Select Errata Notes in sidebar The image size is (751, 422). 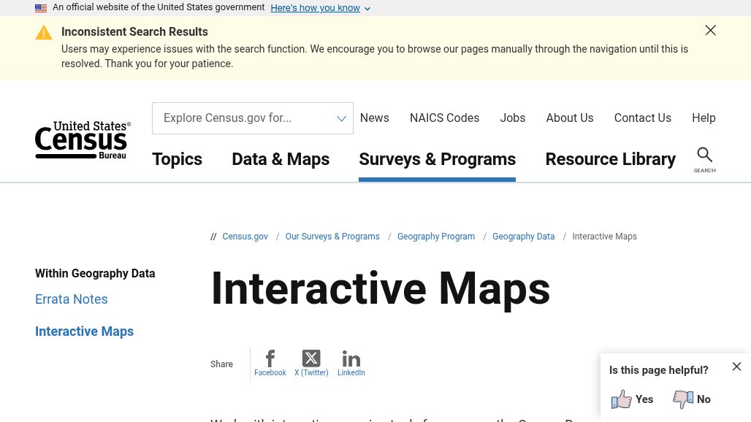tap(72, 299)
